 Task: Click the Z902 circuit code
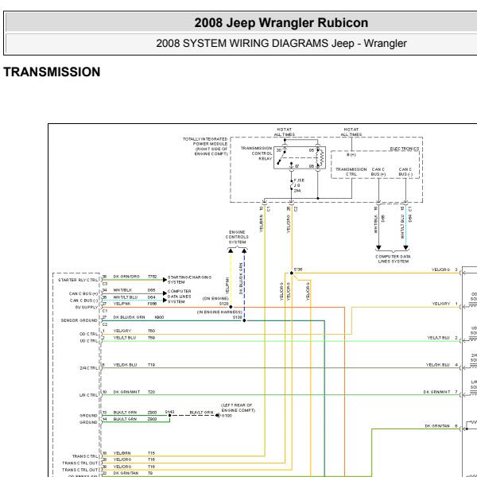click(152, 419)
